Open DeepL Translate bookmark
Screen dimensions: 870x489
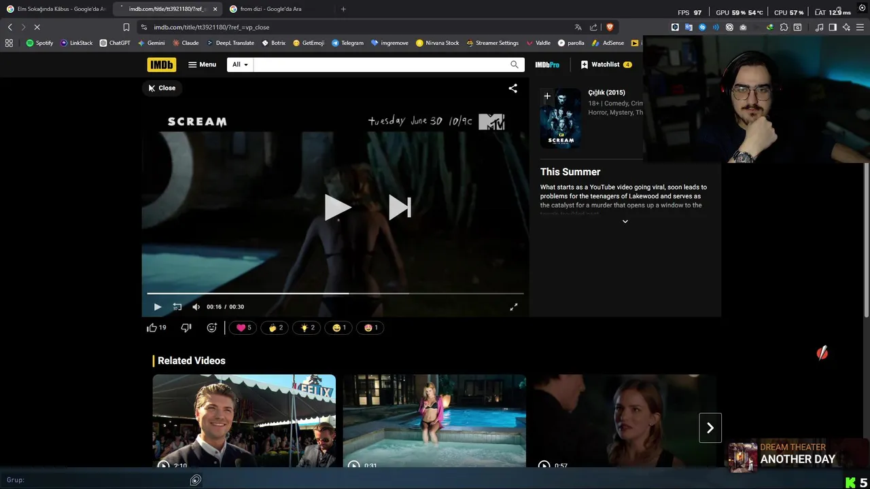tap(230, 43)
